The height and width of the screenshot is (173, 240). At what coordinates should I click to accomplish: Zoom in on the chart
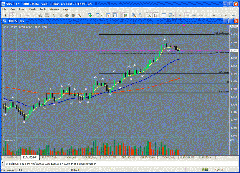tap(134, 15)
